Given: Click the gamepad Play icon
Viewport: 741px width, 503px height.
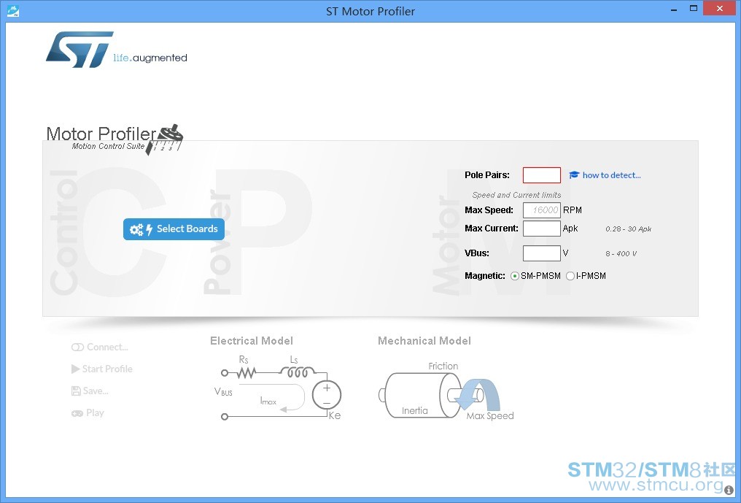Looking at the screenshot, I should (x=77, y=413).
